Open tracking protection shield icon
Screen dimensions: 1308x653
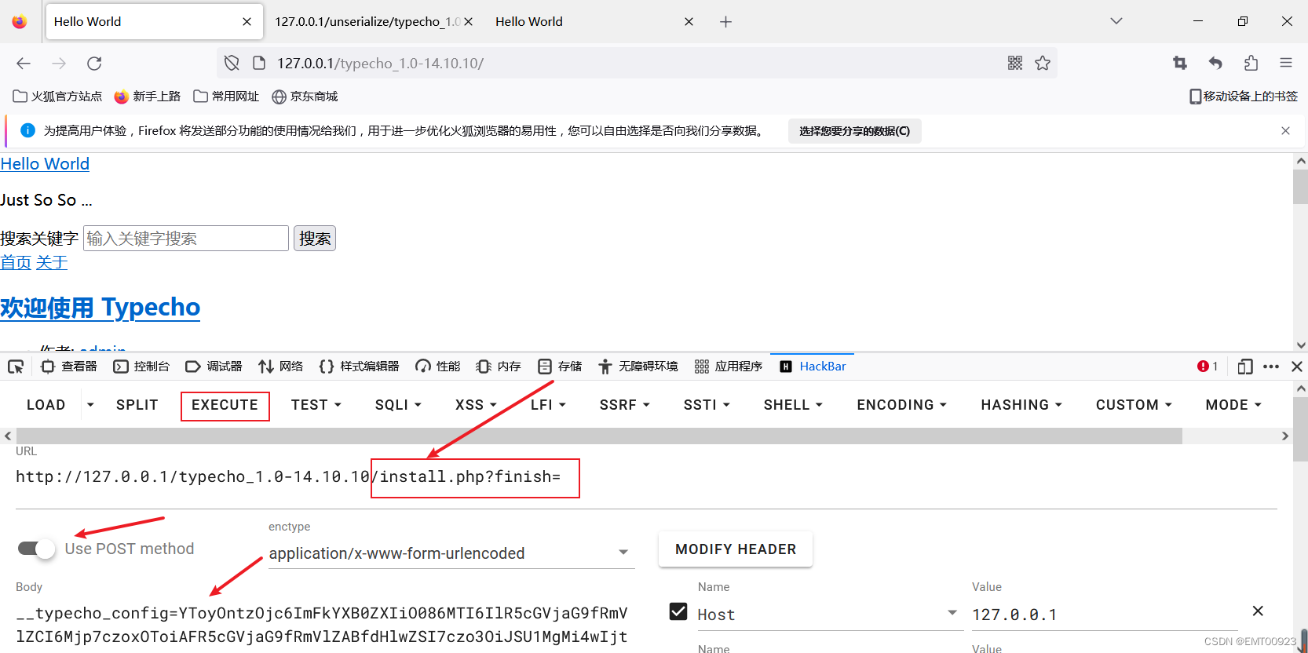(232, 63)
